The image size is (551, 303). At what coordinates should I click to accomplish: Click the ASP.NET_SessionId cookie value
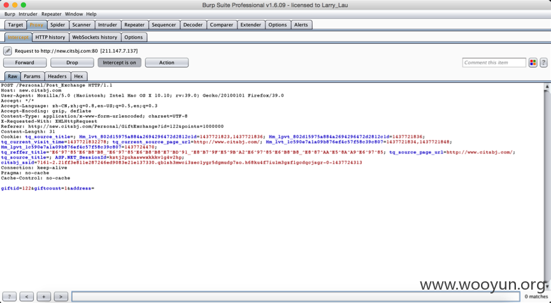[x=147, y=158]
